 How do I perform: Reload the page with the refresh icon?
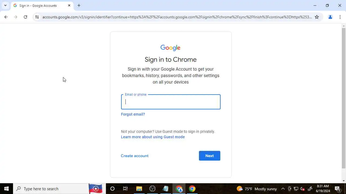(25, 17)
